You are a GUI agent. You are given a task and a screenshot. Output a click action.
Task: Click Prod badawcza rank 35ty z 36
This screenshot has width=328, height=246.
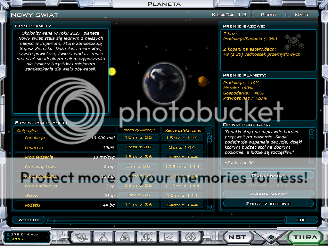[138, 186]
